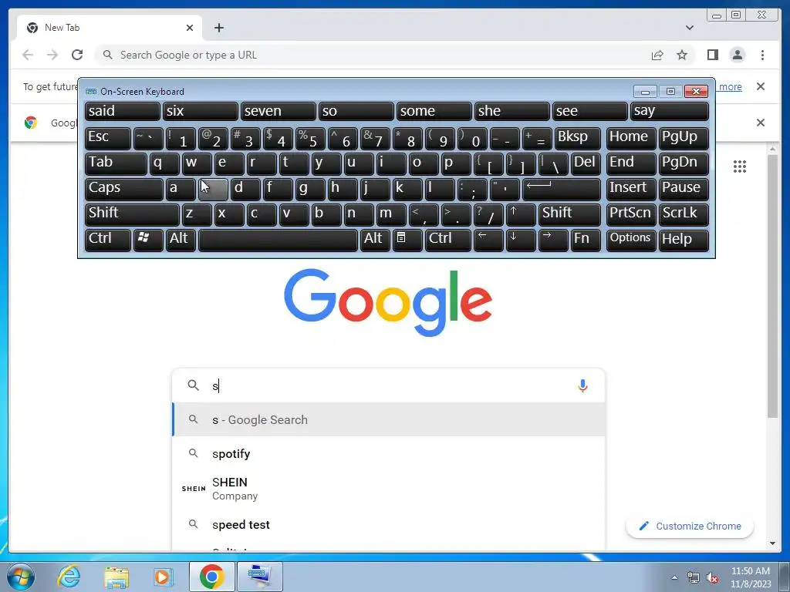Screen dimensions: 790x592
Task: Tap the context menu key on keyboard
Action: point(407,240)
